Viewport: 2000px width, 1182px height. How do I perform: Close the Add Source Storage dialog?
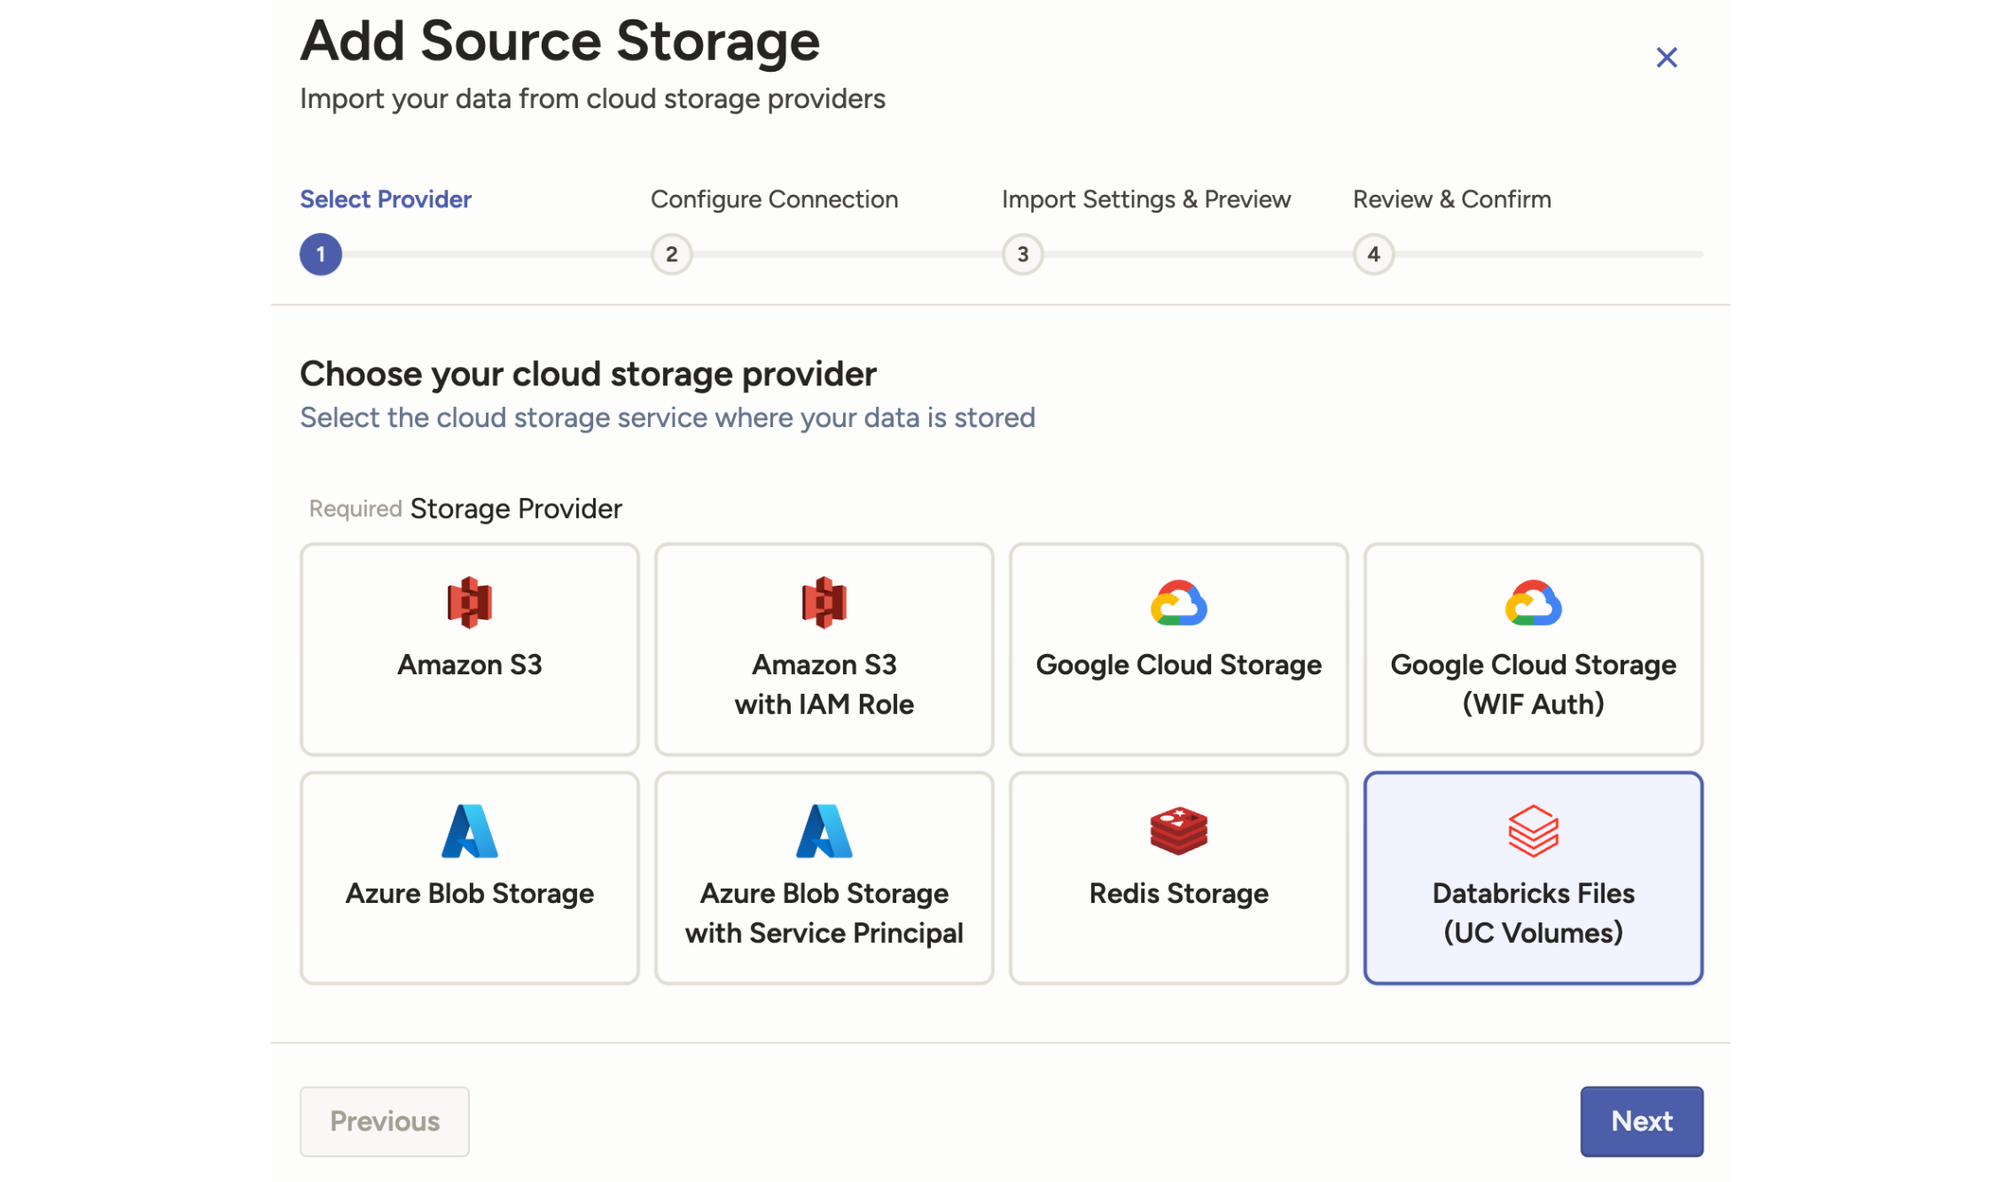click(1667, 57)
